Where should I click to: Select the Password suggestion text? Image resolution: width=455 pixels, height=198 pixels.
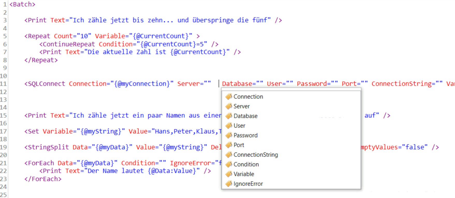[x=245, y=135]
